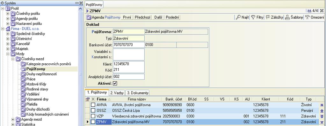Click the Poslední button
326x126 pixels.
point(172,17)
